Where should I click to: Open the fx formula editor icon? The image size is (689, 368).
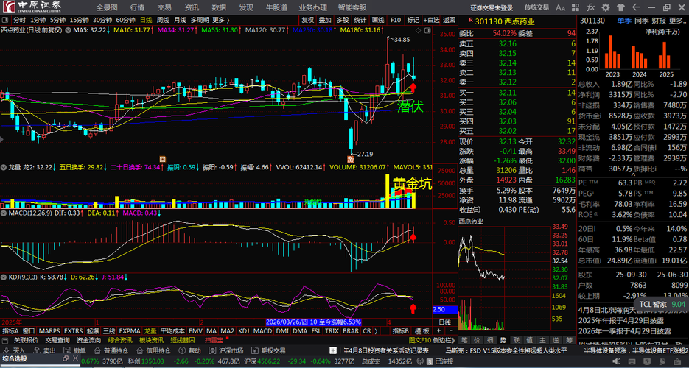(x=591, y=7)
